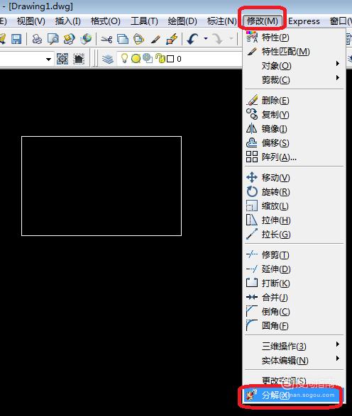The height and width of the screenshot is (416, 352).
Task: Choose 特性(P) from Modify menu
Action: pos(294,38)
